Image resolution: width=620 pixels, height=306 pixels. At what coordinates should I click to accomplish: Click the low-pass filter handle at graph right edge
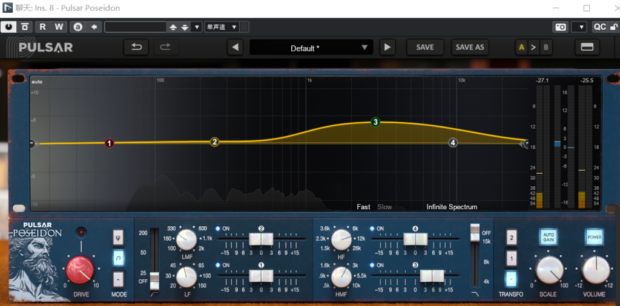click(x=524, y=144)
